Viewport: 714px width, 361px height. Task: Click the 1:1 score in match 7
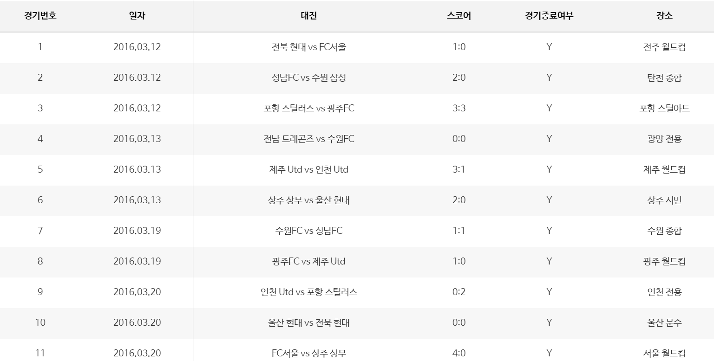tap(459, 231)
